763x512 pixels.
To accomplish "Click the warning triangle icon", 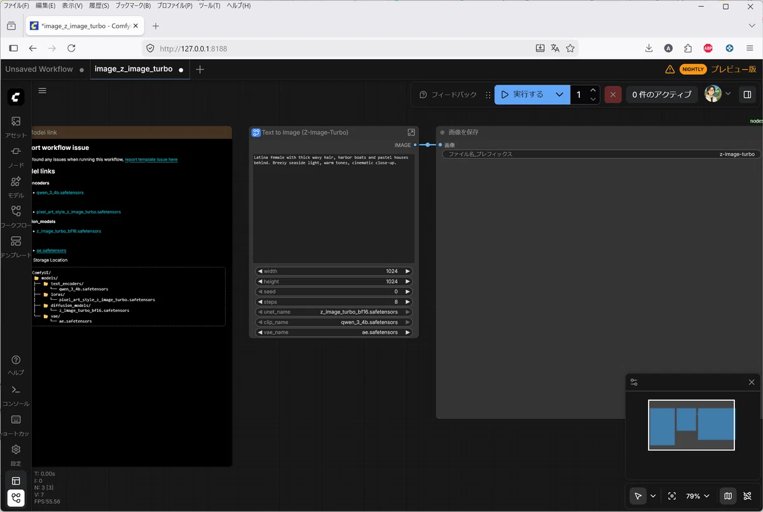I will pos(670,69).
